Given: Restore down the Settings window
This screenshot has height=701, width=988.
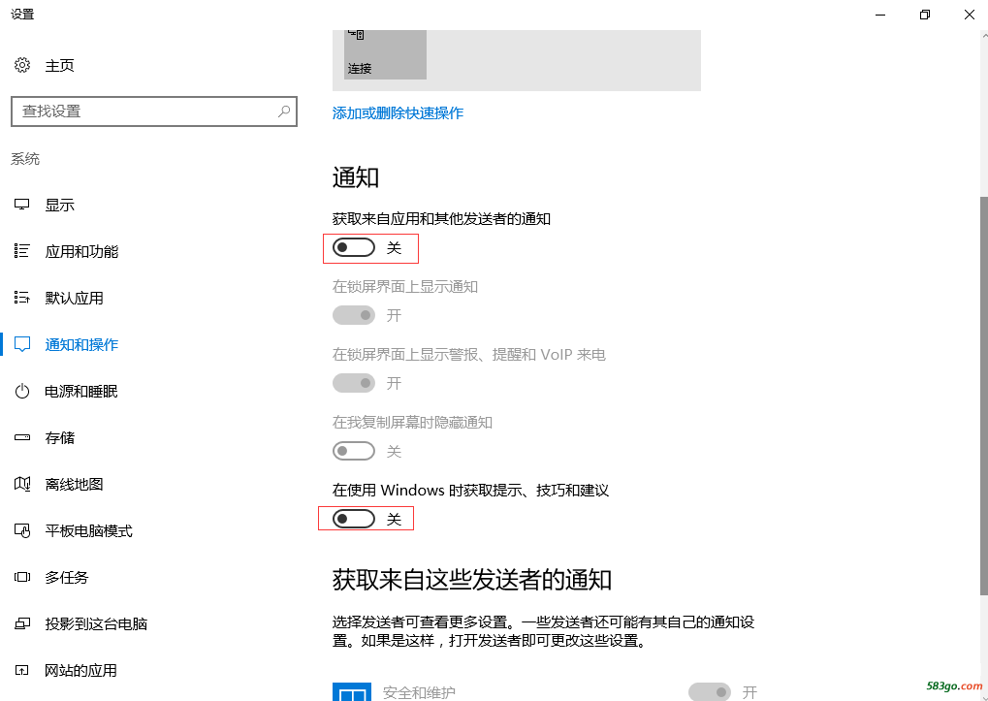Looking at the screenshot, I should coord(924,15).
